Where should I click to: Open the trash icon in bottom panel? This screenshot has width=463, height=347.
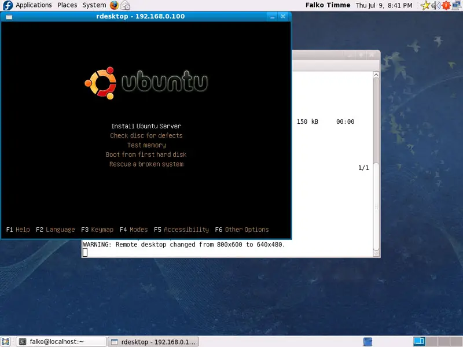(368, 342)
